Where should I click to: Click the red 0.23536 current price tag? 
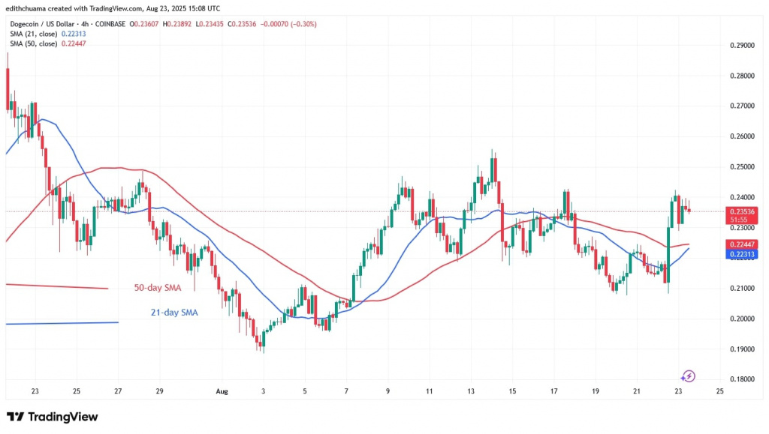[743, 212]
